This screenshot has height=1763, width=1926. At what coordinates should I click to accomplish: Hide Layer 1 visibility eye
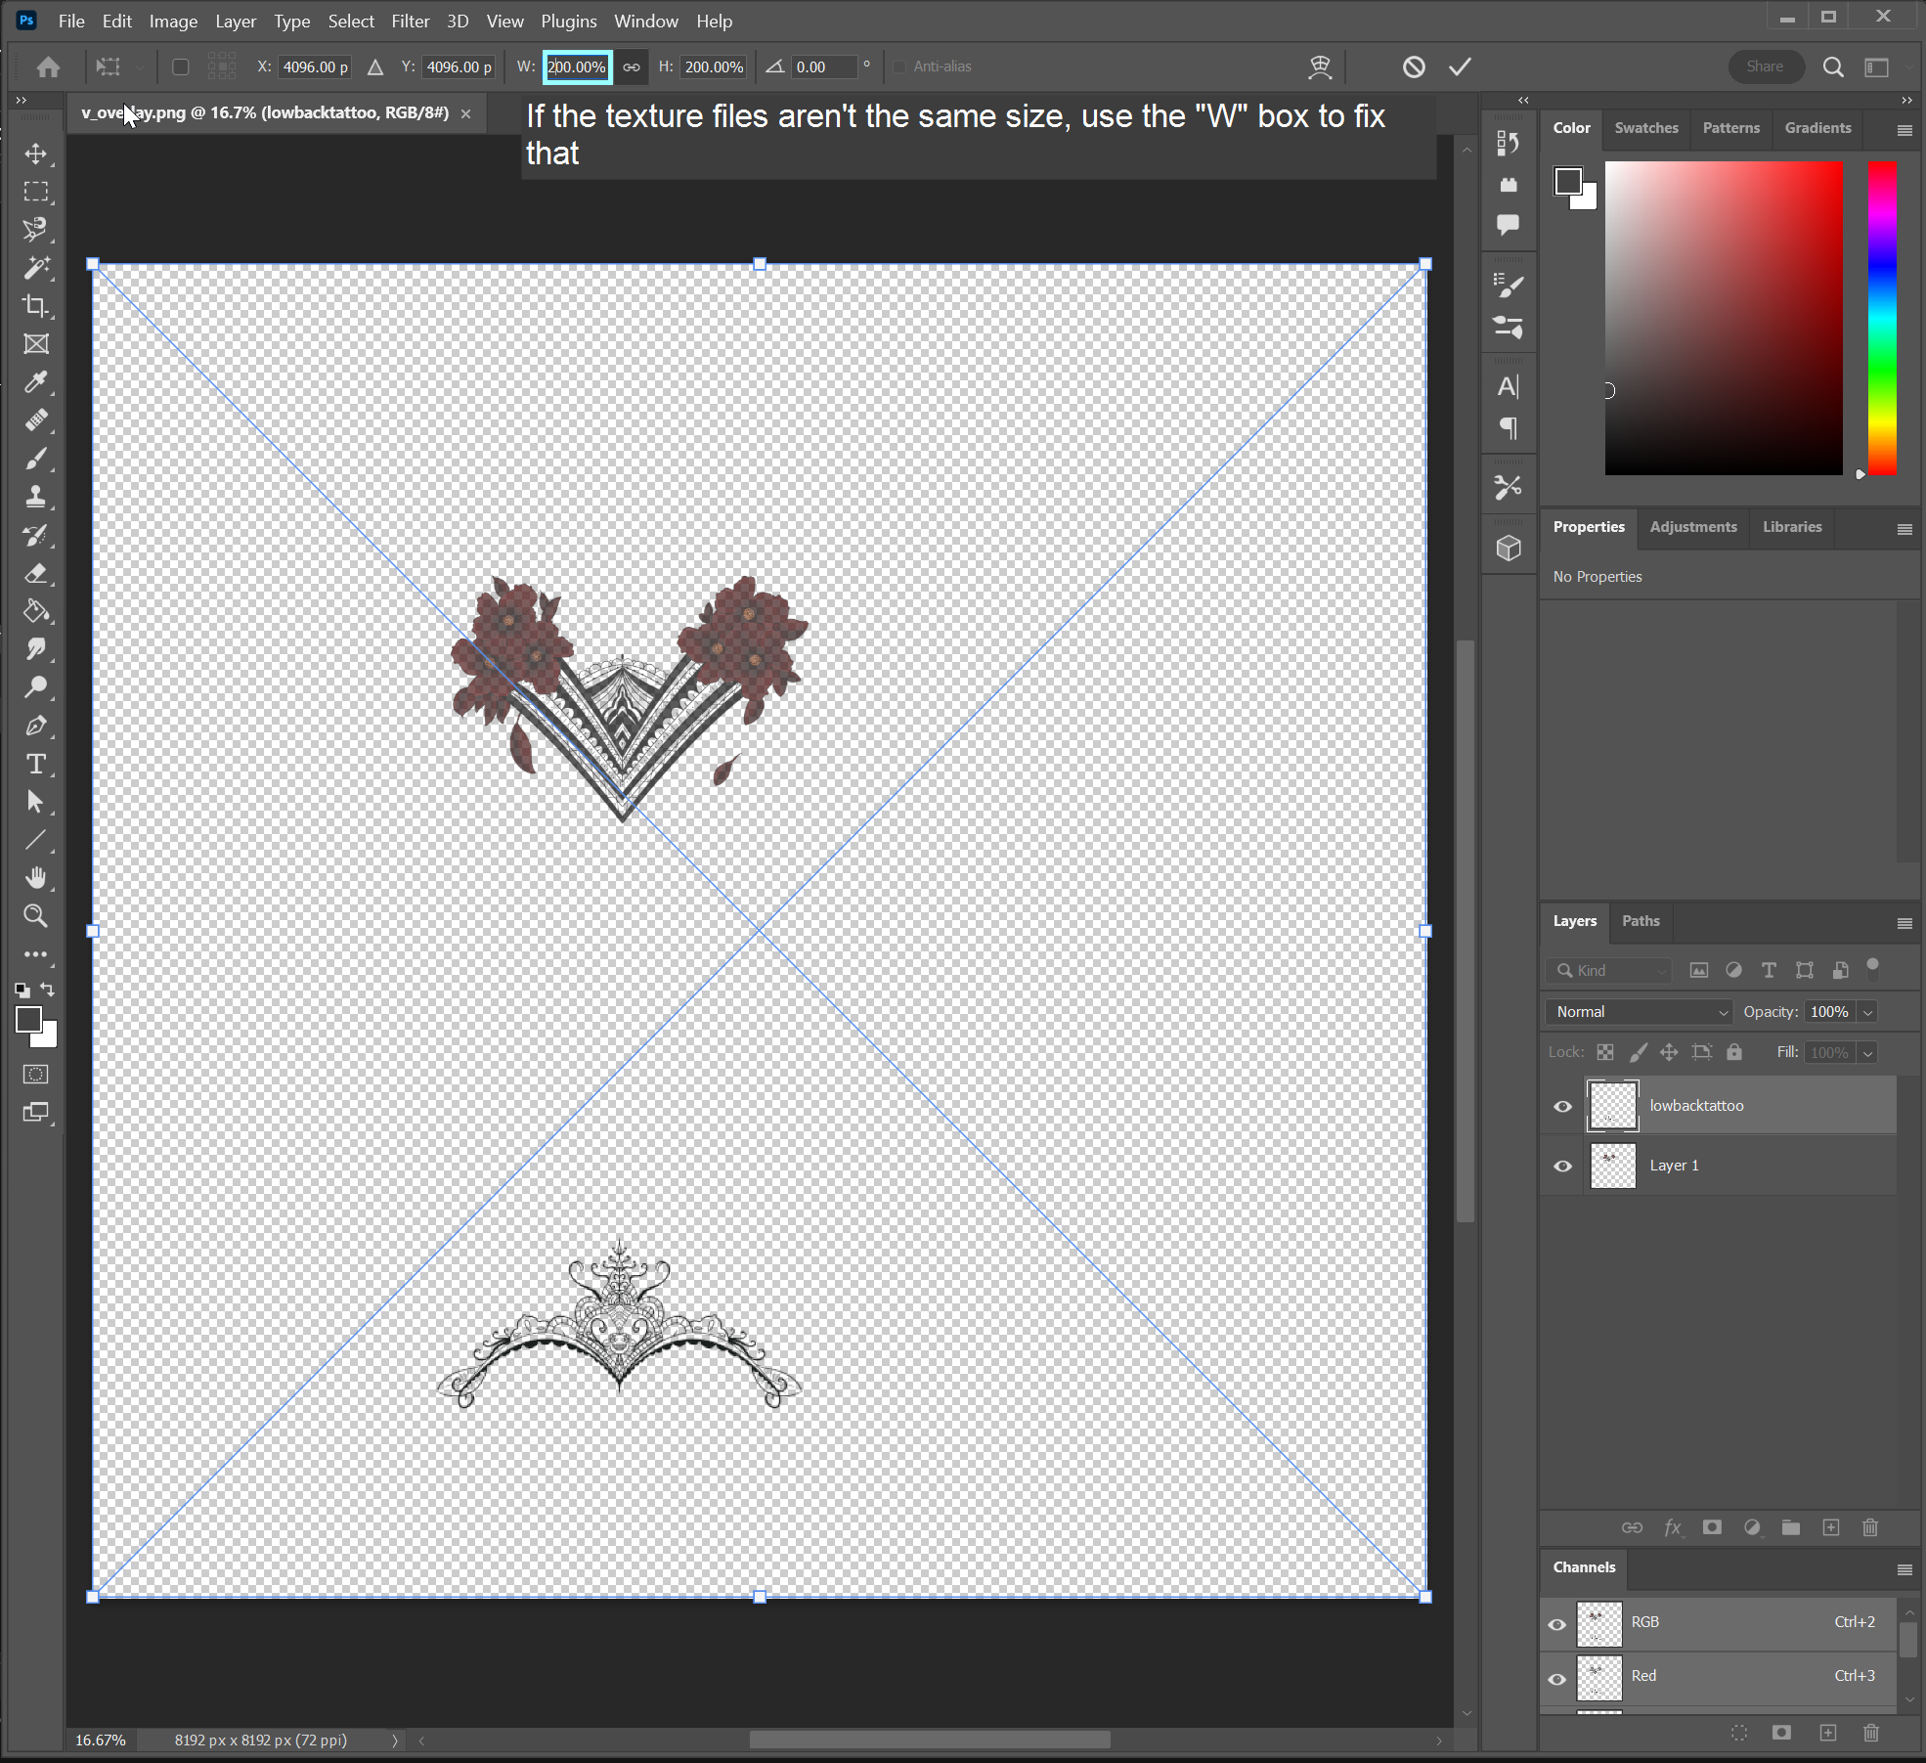click(x=1562, y=1166)
